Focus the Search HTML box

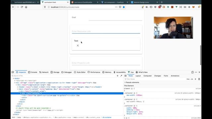64,76
